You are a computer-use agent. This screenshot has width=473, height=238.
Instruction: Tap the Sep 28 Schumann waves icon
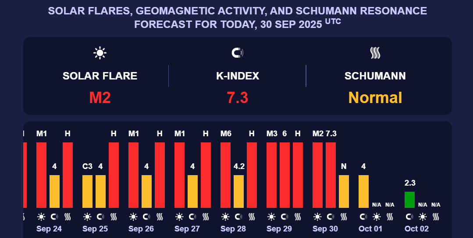click(x=252, y=217)
